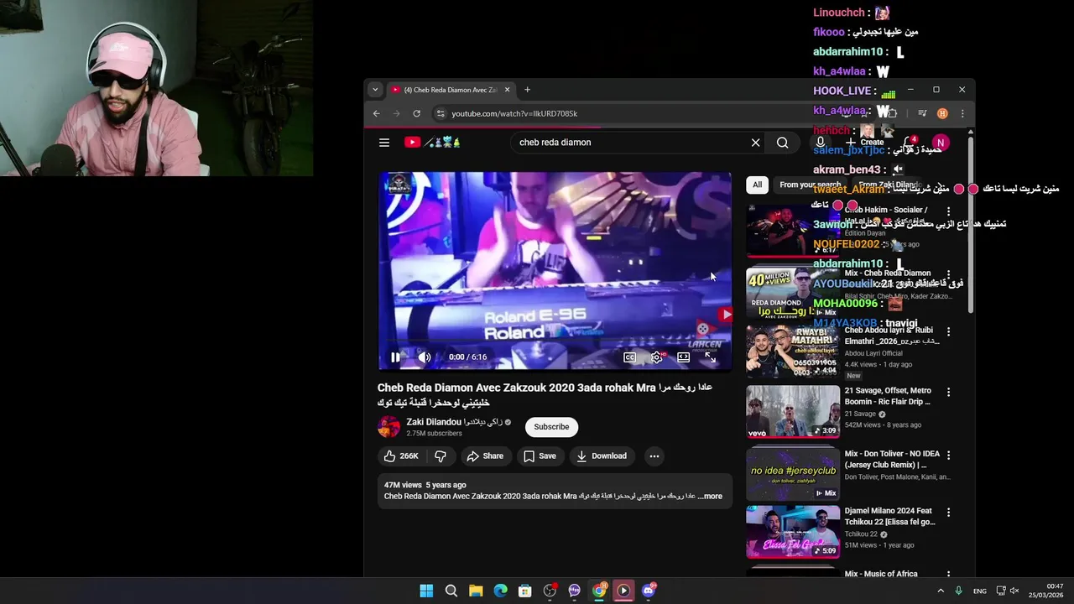
Task: Run search with the magnifier button
Action: point(782,143)
